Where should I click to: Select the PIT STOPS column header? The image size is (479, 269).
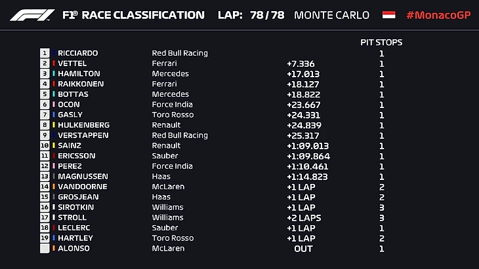[x=381, y=43]
